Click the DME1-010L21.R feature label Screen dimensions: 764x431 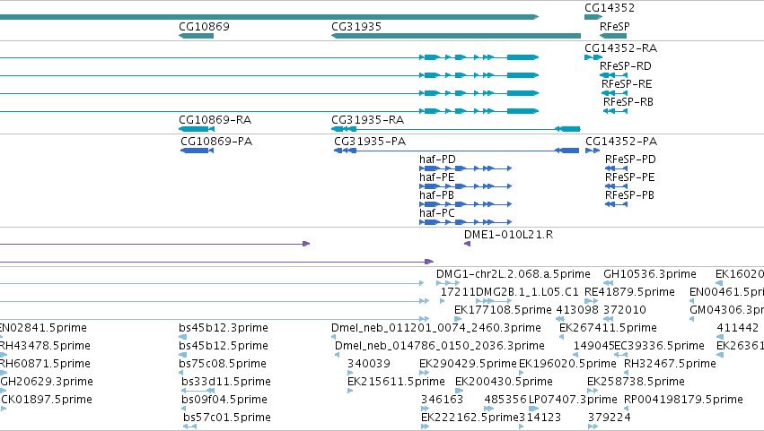tap(509, 235)
